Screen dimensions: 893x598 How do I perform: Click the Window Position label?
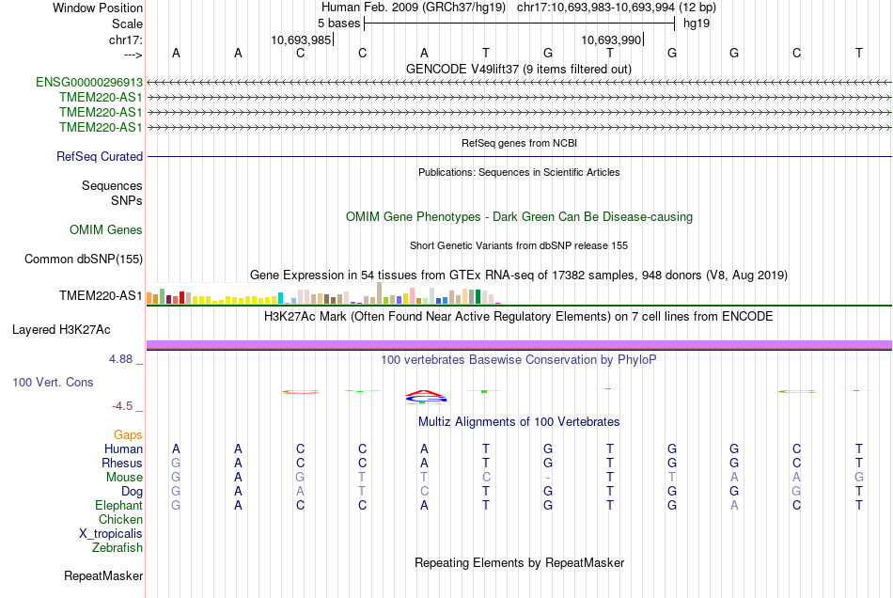pyautogui.click(x=98, y=8)
